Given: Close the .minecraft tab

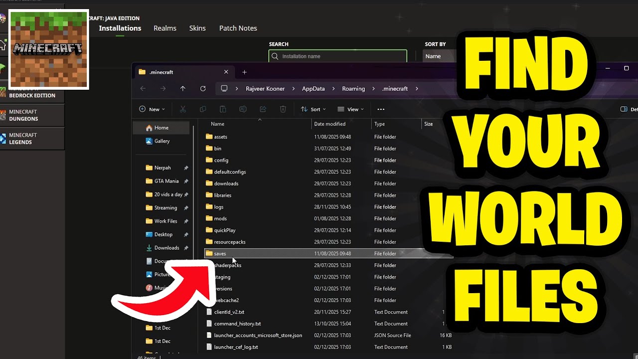Looking at the screenshot, I should pos(226,72).
